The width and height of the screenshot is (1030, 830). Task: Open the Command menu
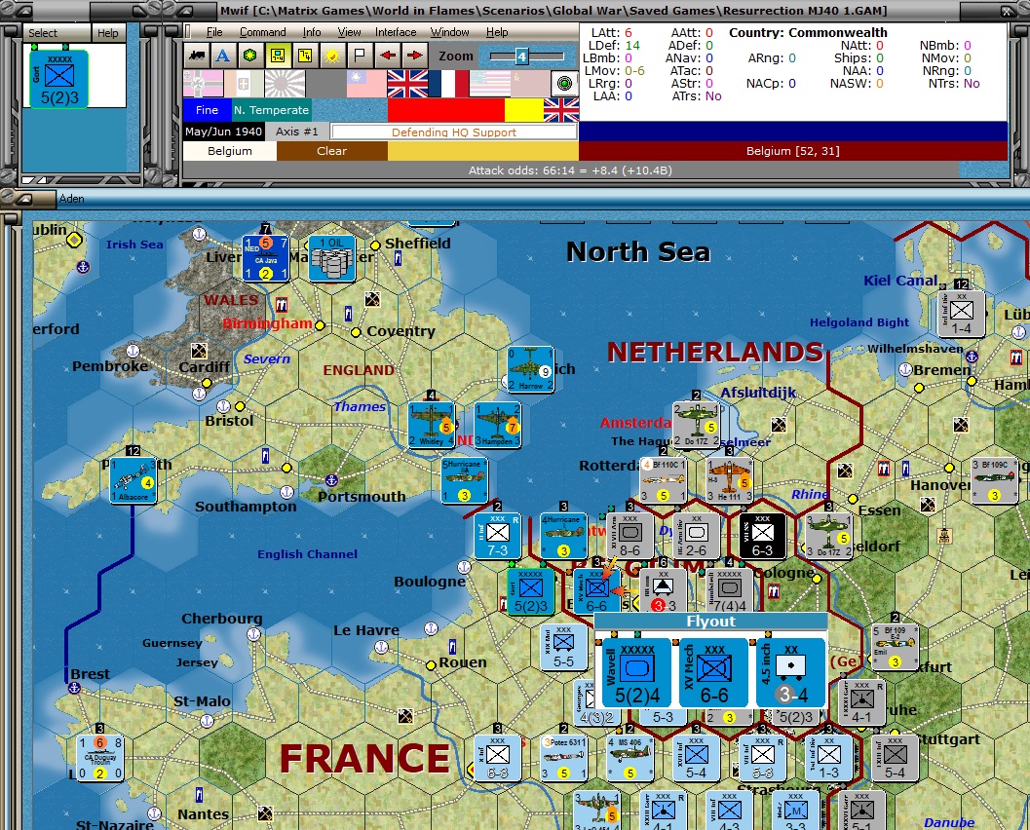click(x=263, y=32)
